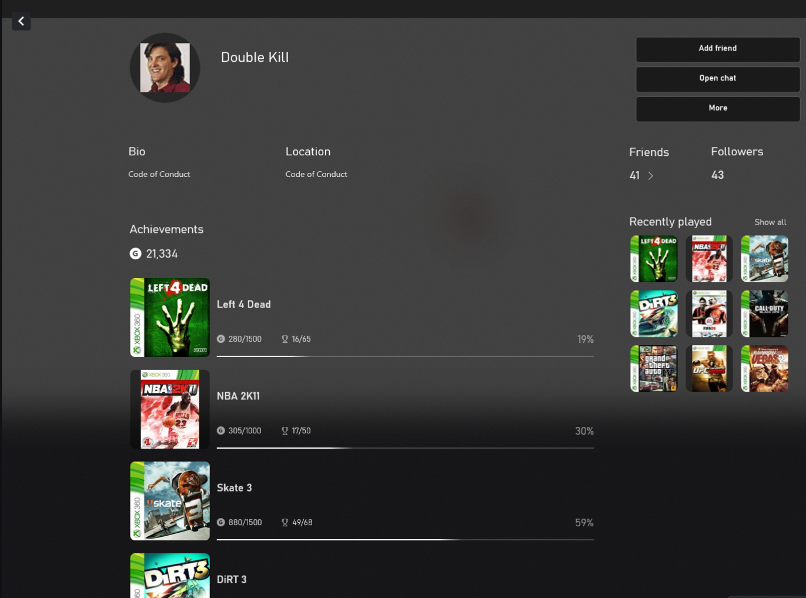Click the Gamerscore icon beside 880/1500
The image size is (806, 598).
(221, 522)
